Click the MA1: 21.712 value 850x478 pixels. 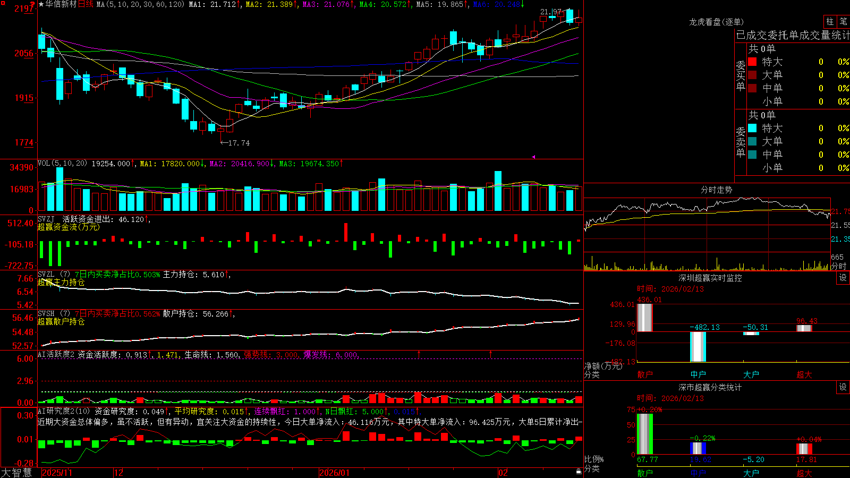pos(212,4)
